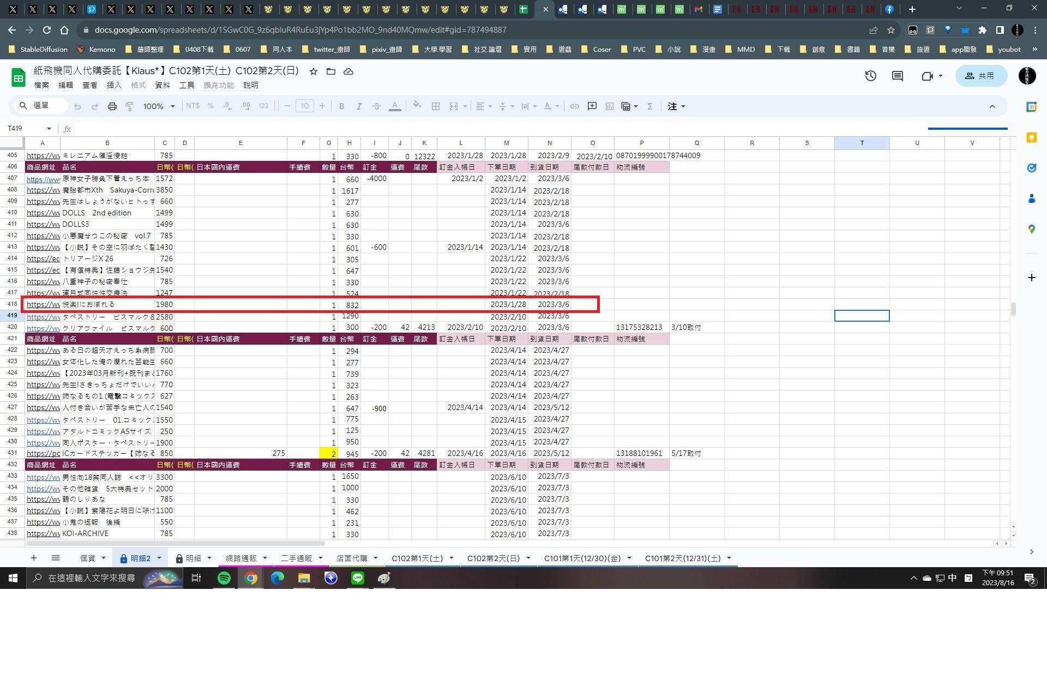The width and height of the screenshot is (1047, 698).
Task: Click the print icon in toolbar
Action: pyautogui.click(x=112, y=106)
